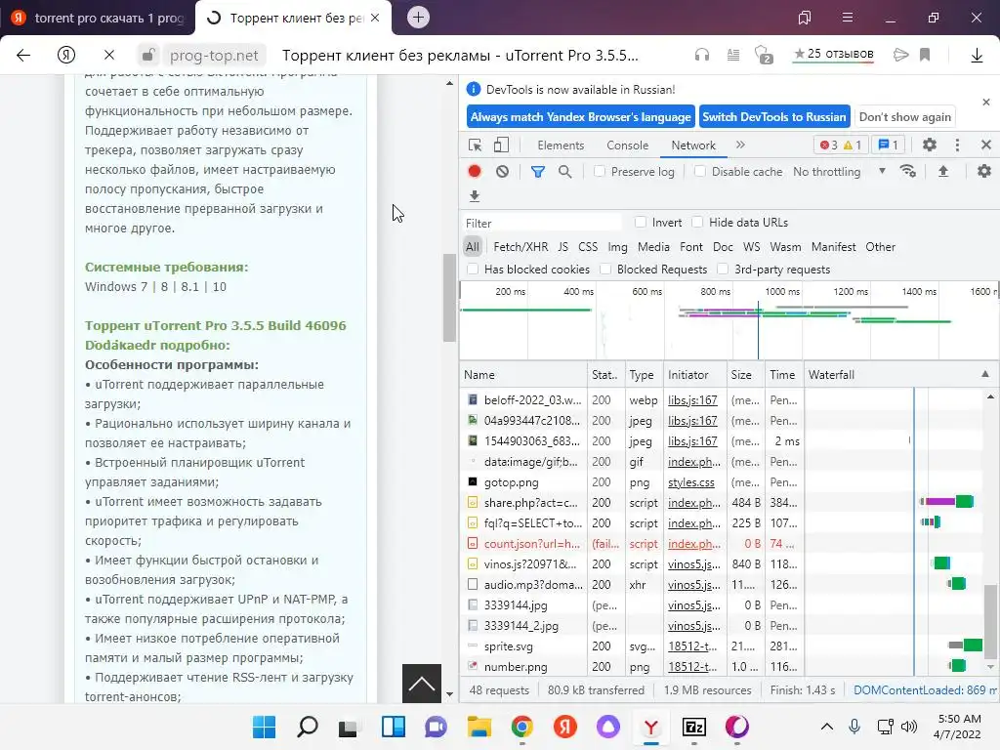This screenshot has height=750, width=1000.
Task: Stop page loading with X button
Action: tap(109, 55)
